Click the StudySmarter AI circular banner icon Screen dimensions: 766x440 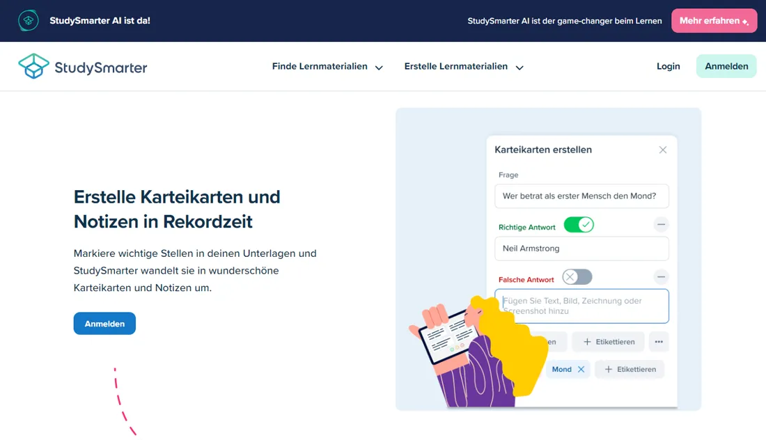click(29, 20)
